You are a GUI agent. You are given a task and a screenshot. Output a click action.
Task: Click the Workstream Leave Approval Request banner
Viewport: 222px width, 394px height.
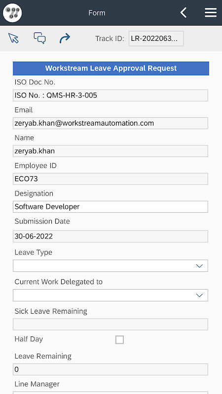point(111,68)
